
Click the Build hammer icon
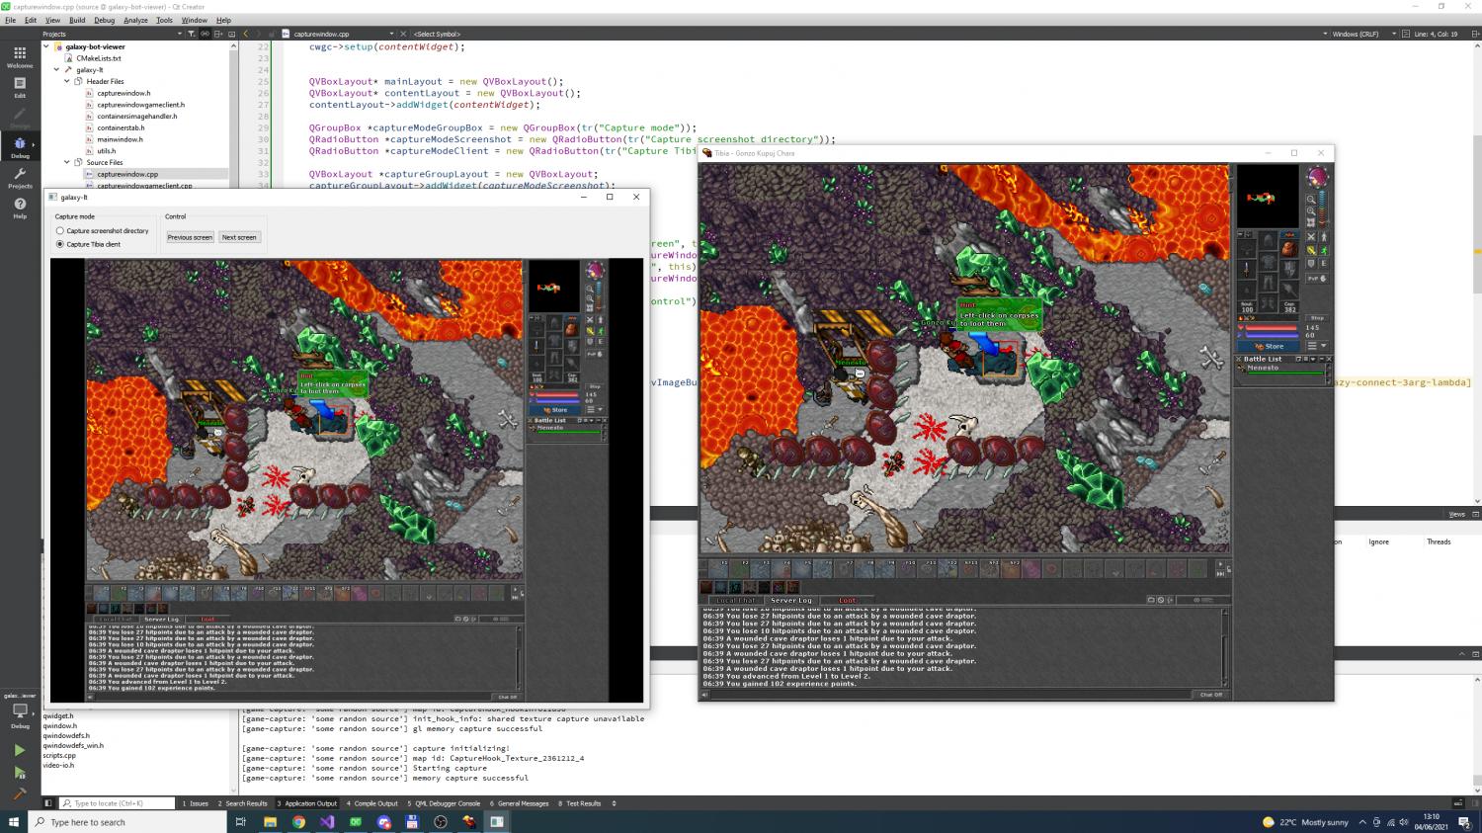19,793
